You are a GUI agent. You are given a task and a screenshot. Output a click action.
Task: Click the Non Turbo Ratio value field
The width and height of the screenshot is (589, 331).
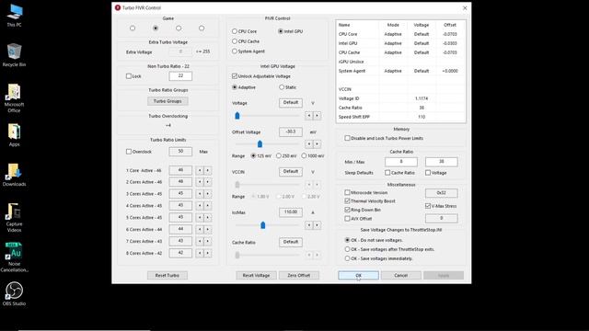point(180,75)
